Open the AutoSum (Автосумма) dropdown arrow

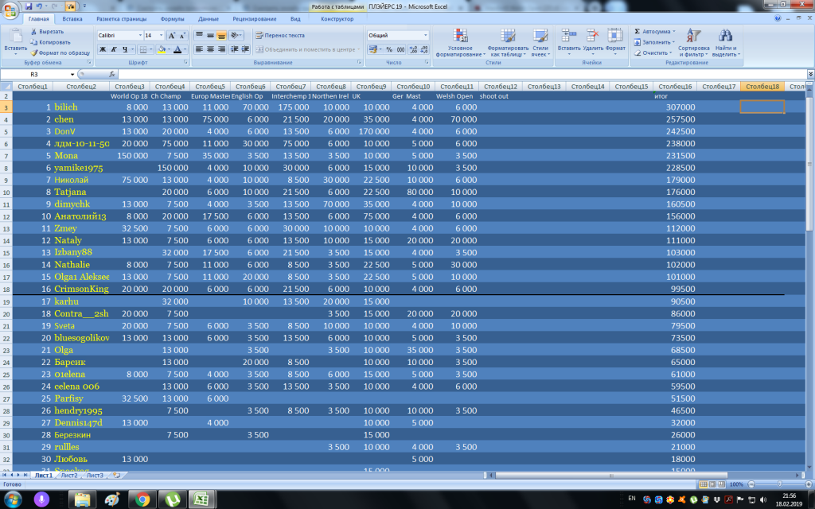674,31
